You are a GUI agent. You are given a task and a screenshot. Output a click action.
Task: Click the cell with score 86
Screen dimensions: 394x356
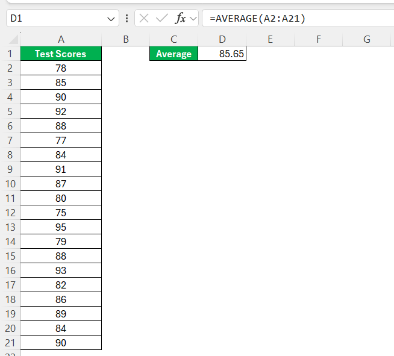pos(61,299)
